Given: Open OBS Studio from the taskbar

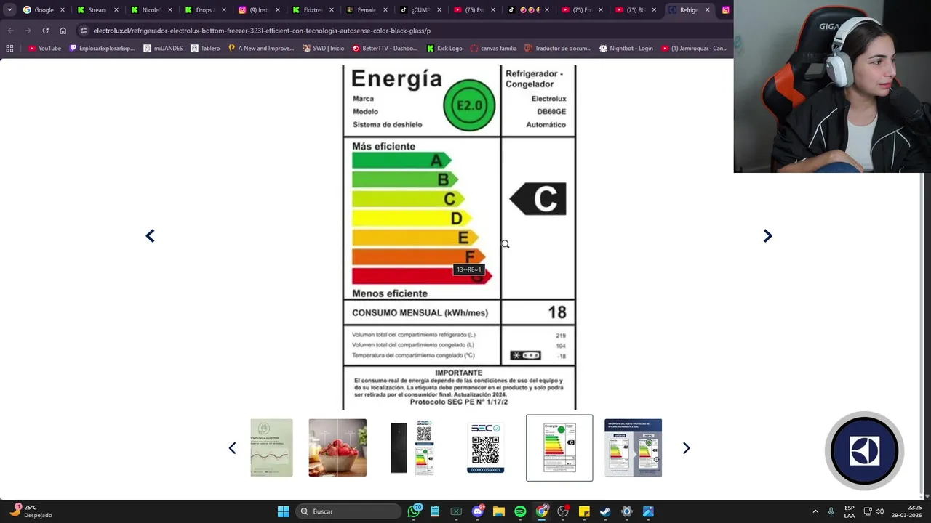Looking at the screenshot, I should 563,511.
